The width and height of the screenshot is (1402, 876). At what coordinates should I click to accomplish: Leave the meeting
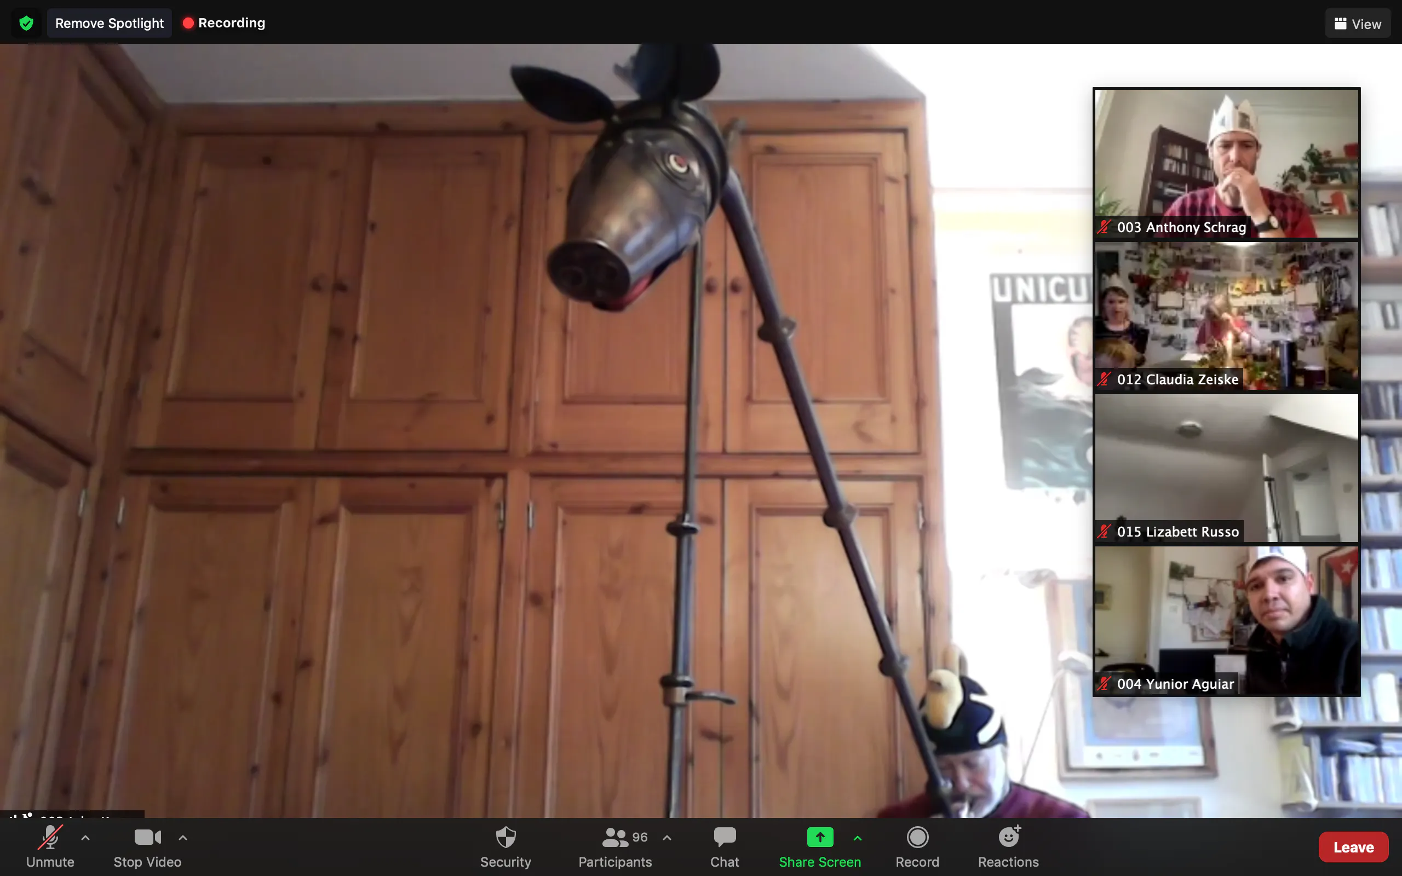click(x=1353, y=847)
